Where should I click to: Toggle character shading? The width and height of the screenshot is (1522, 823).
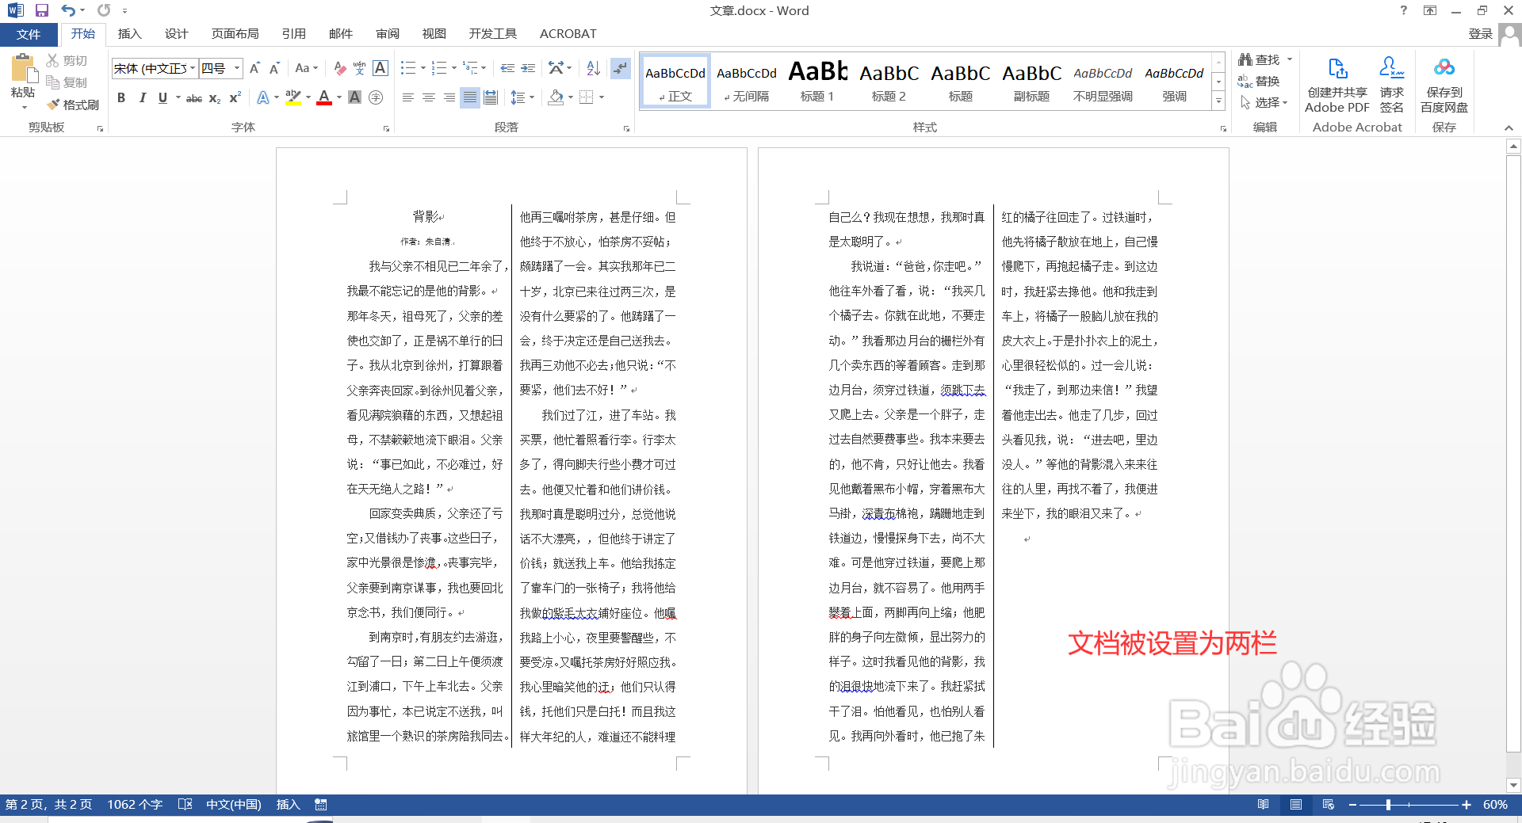click(x=355, y=97)
